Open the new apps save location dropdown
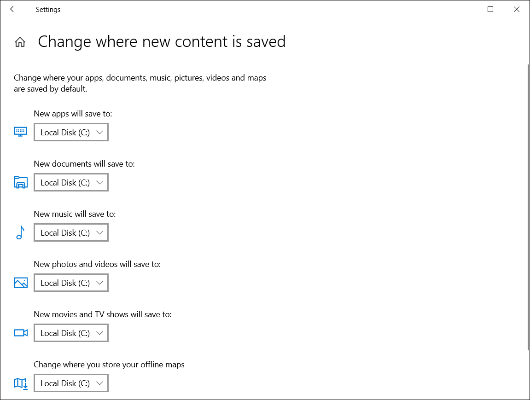Viewport: 530px width, 400px height. [x=71, y=132]
